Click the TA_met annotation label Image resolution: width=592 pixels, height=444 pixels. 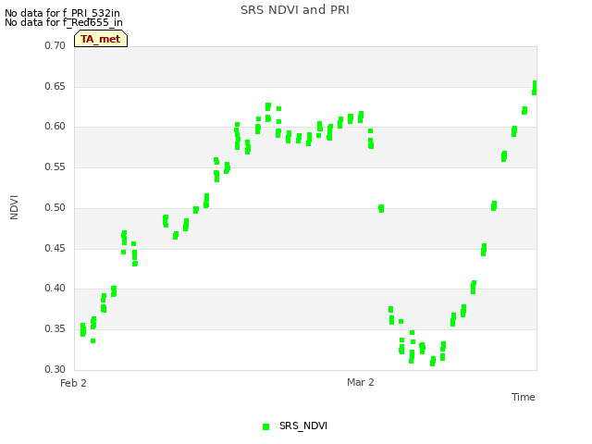(x=101, y=39)
